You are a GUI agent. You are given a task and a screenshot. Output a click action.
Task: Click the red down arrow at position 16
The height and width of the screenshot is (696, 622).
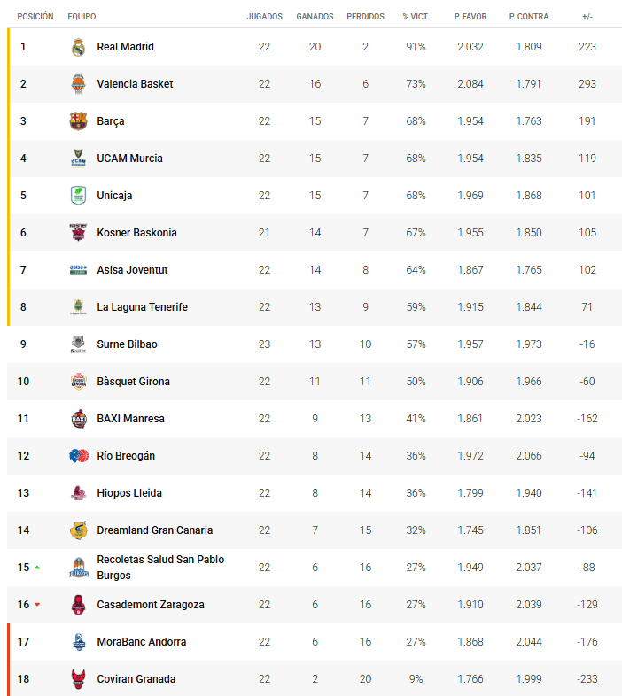[x=37, y=605]
